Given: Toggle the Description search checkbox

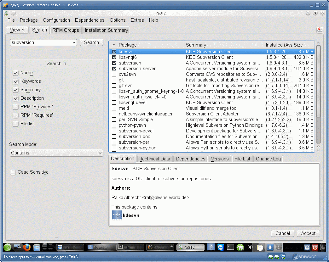Looking at the screenshot, I should point(15,98).
